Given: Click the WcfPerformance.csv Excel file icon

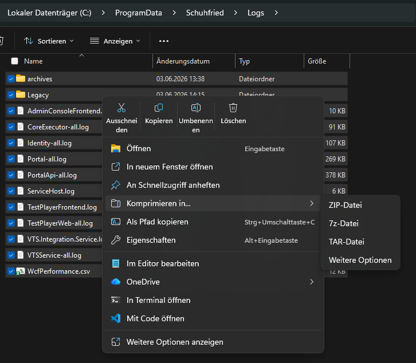Looking at the screenshot, I should (x=21, y=271).
